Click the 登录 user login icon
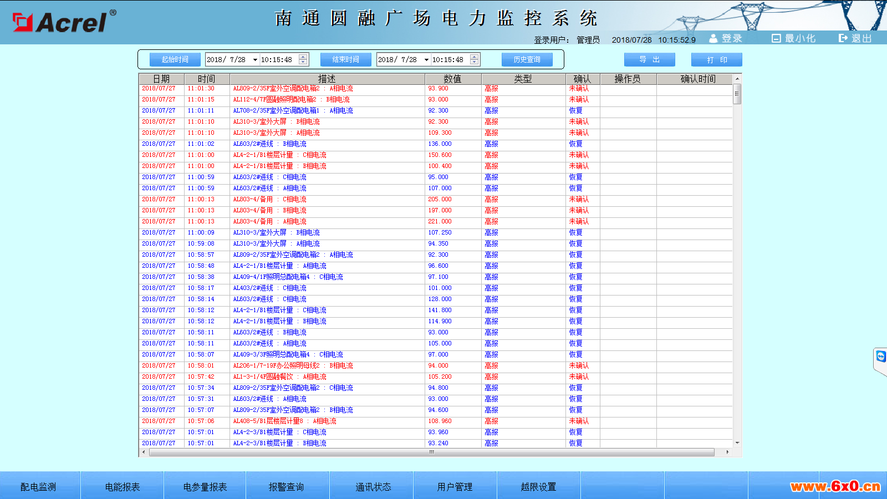The image size is (887, 499). (x=713, y=38)
